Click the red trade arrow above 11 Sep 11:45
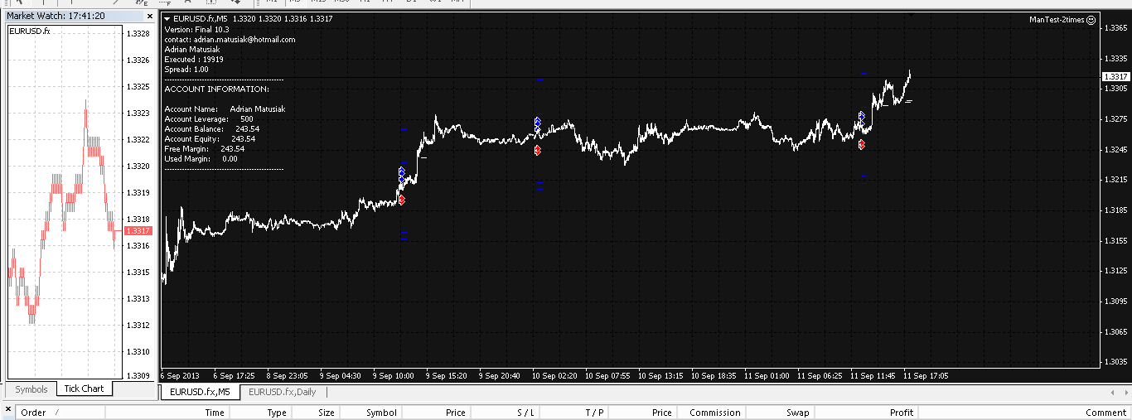This screenshot has width=1132, height=420. click(x=862, y=144)
